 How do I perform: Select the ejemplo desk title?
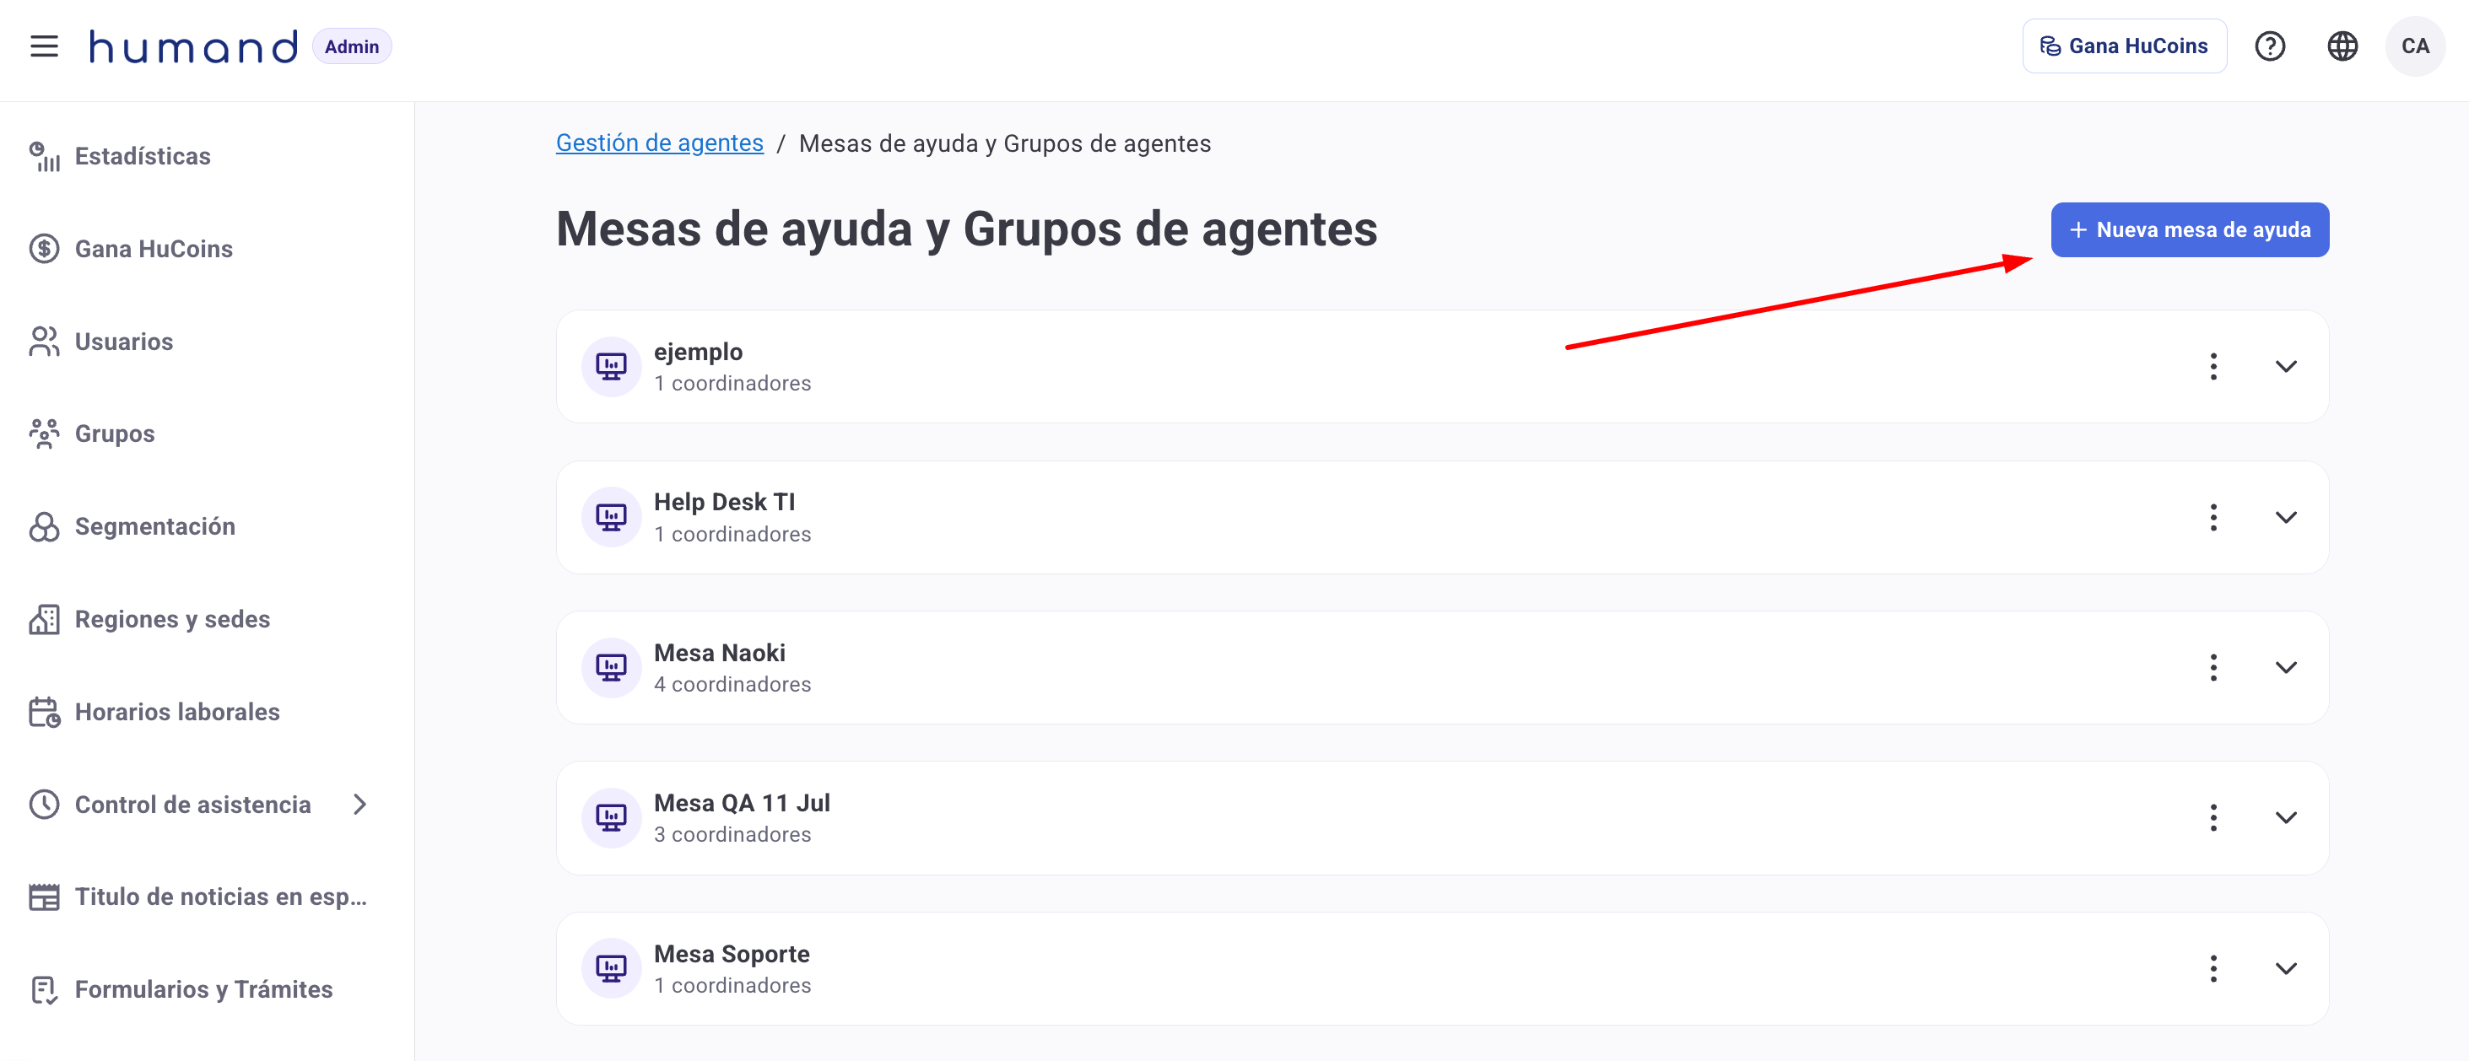[698, 352]
